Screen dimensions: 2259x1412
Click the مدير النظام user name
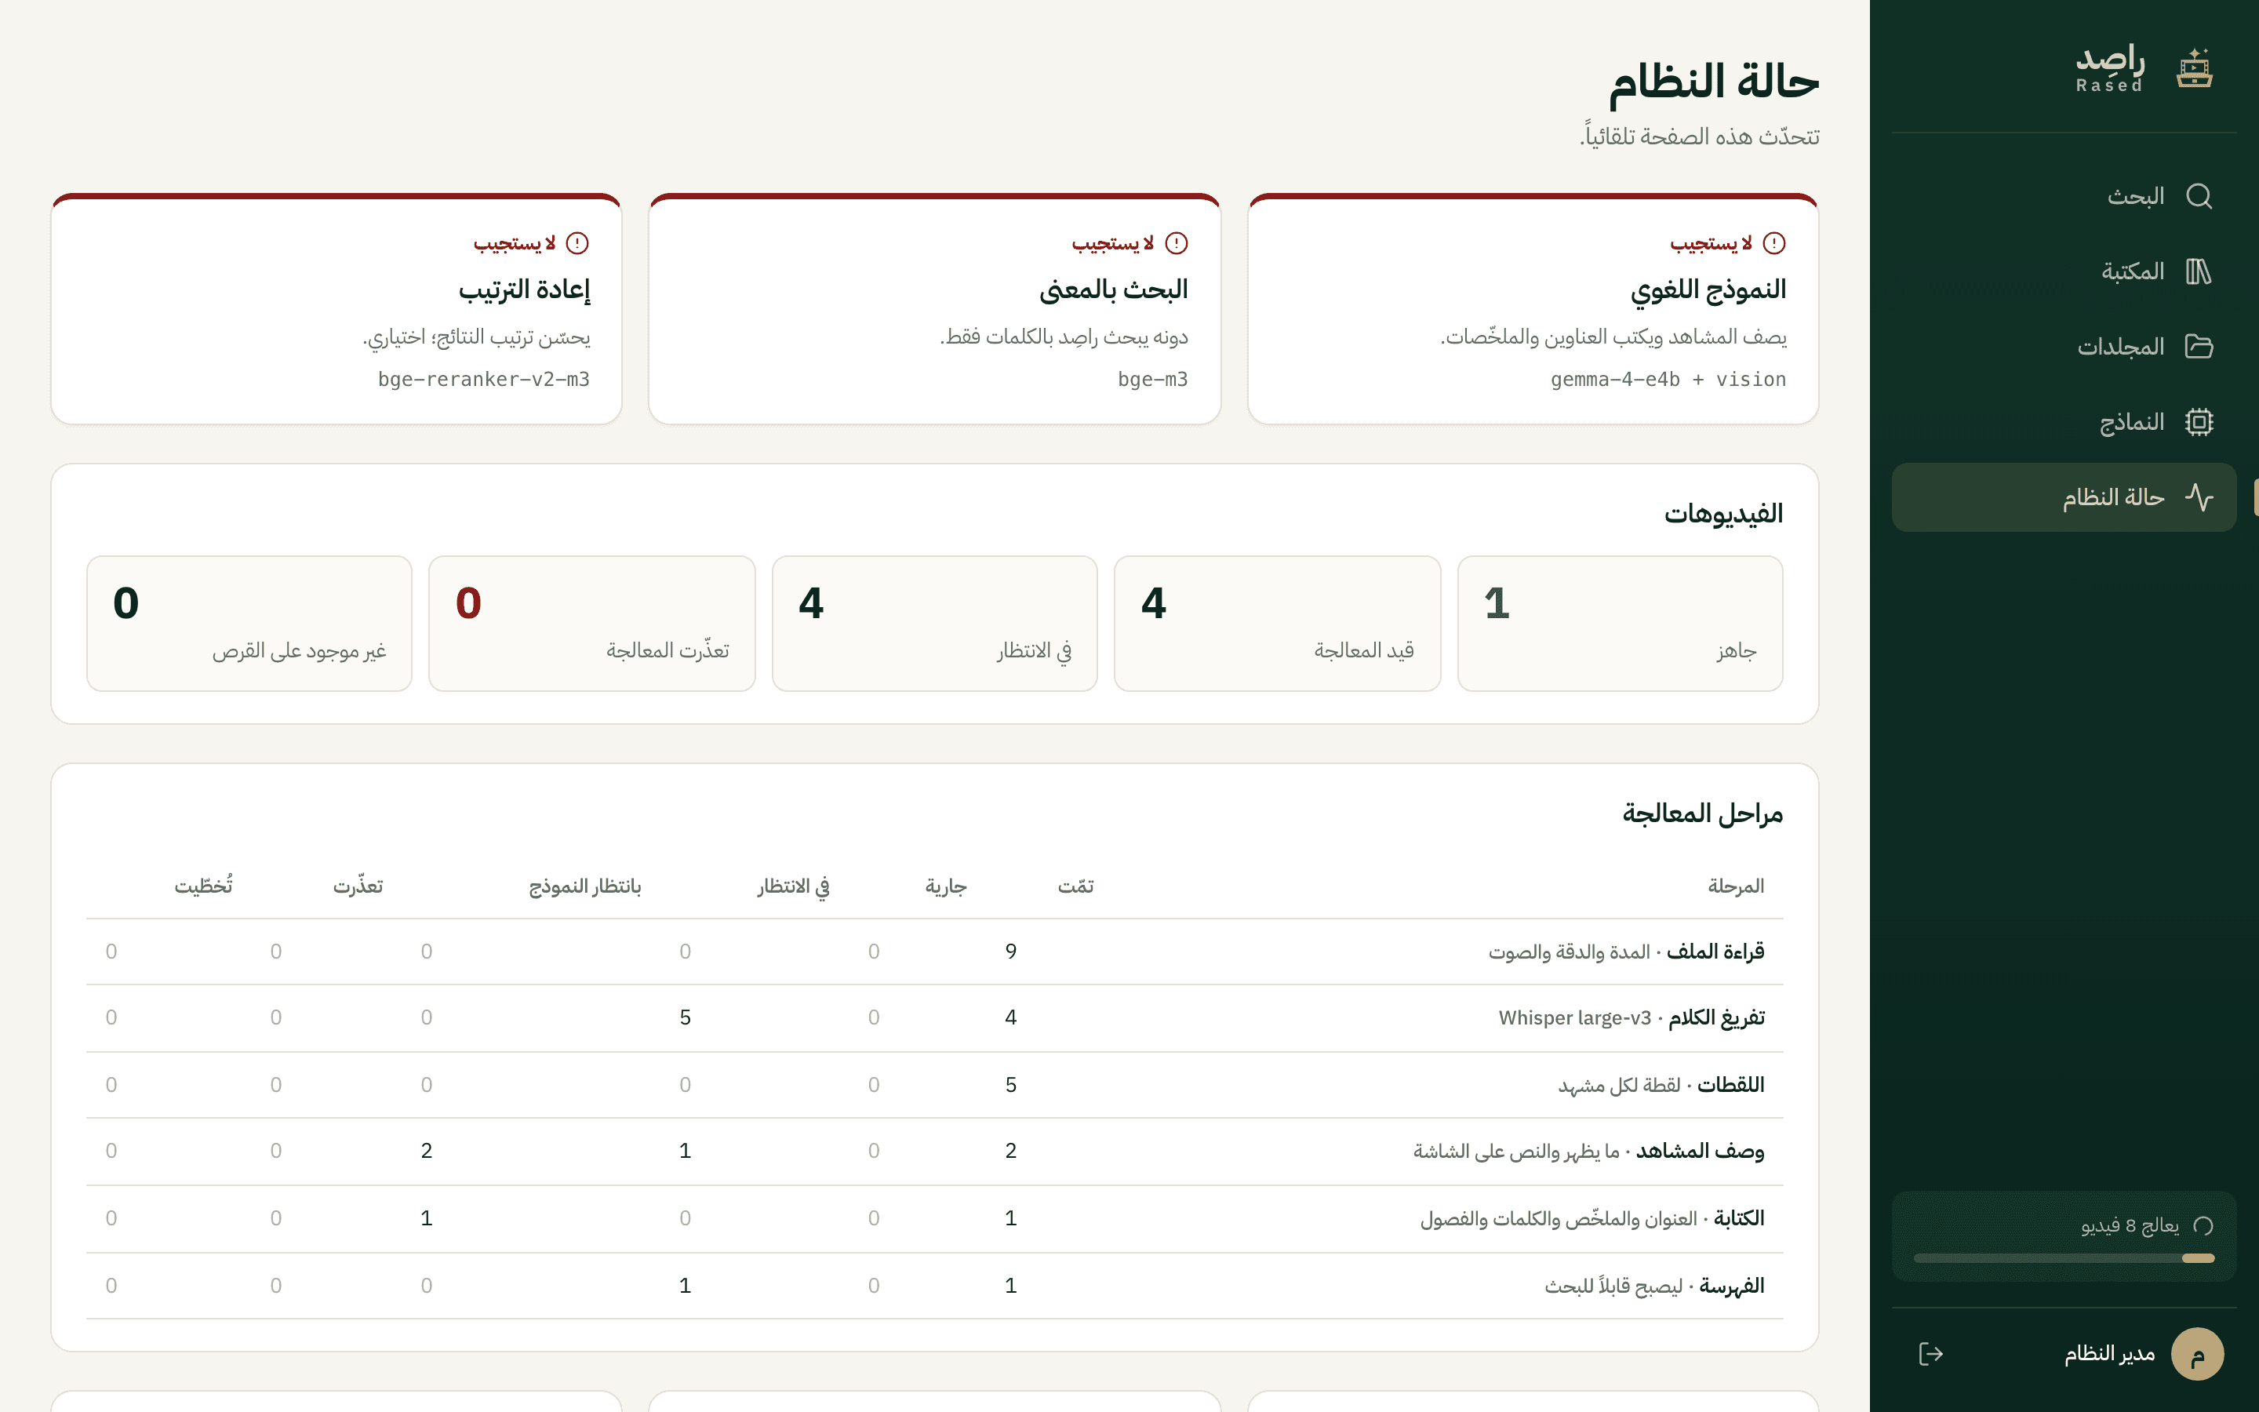click(x=2110, y=1354)
